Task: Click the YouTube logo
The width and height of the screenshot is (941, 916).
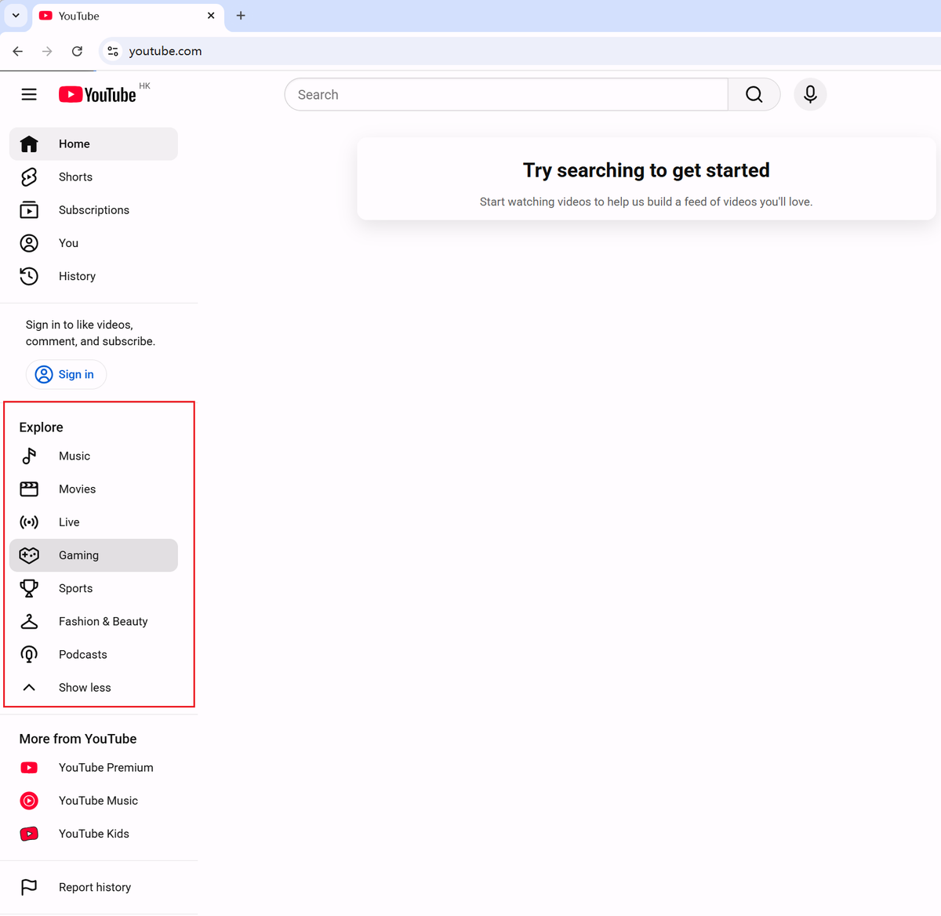Action: coord(97,95)
